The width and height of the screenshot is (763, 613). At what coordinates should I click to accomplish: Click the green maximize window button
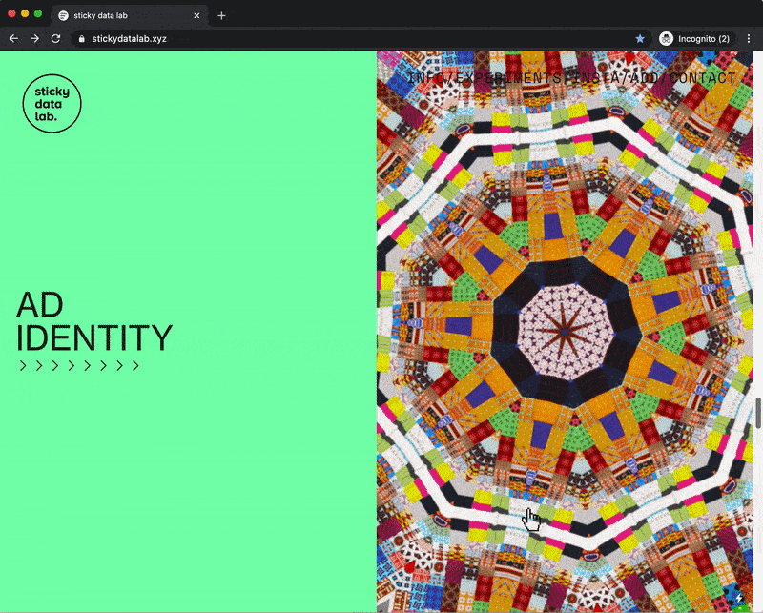pos(38,13)
